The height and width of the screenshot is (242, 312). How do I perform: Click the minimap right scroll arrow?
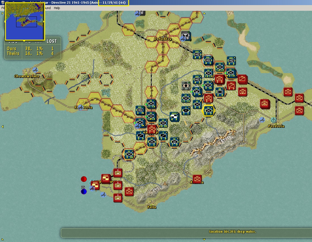(x=44, y=22)
